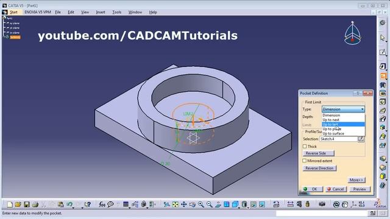Click the Fit All In view icon
This screenshot has width=390, height=219.
pos(175,204)
